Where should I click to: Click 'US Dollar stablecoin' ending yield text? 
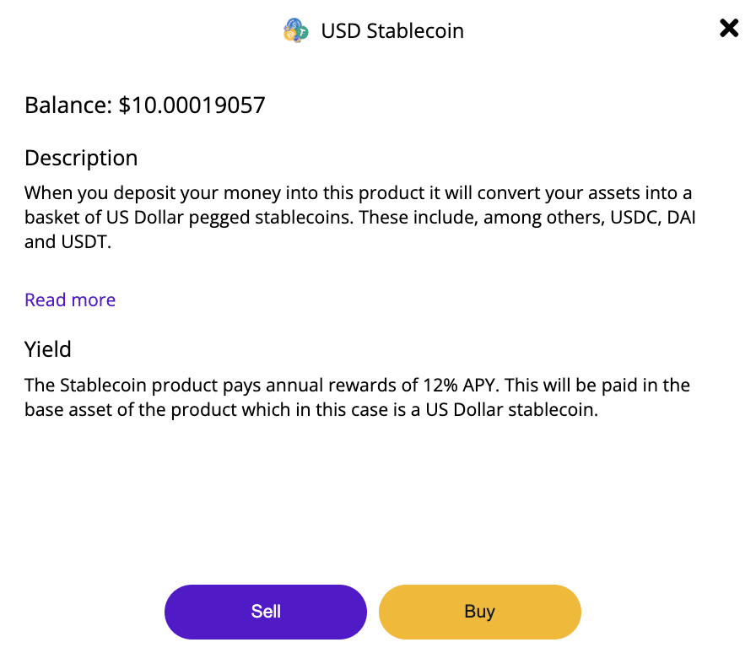click(x=511, y=409)
